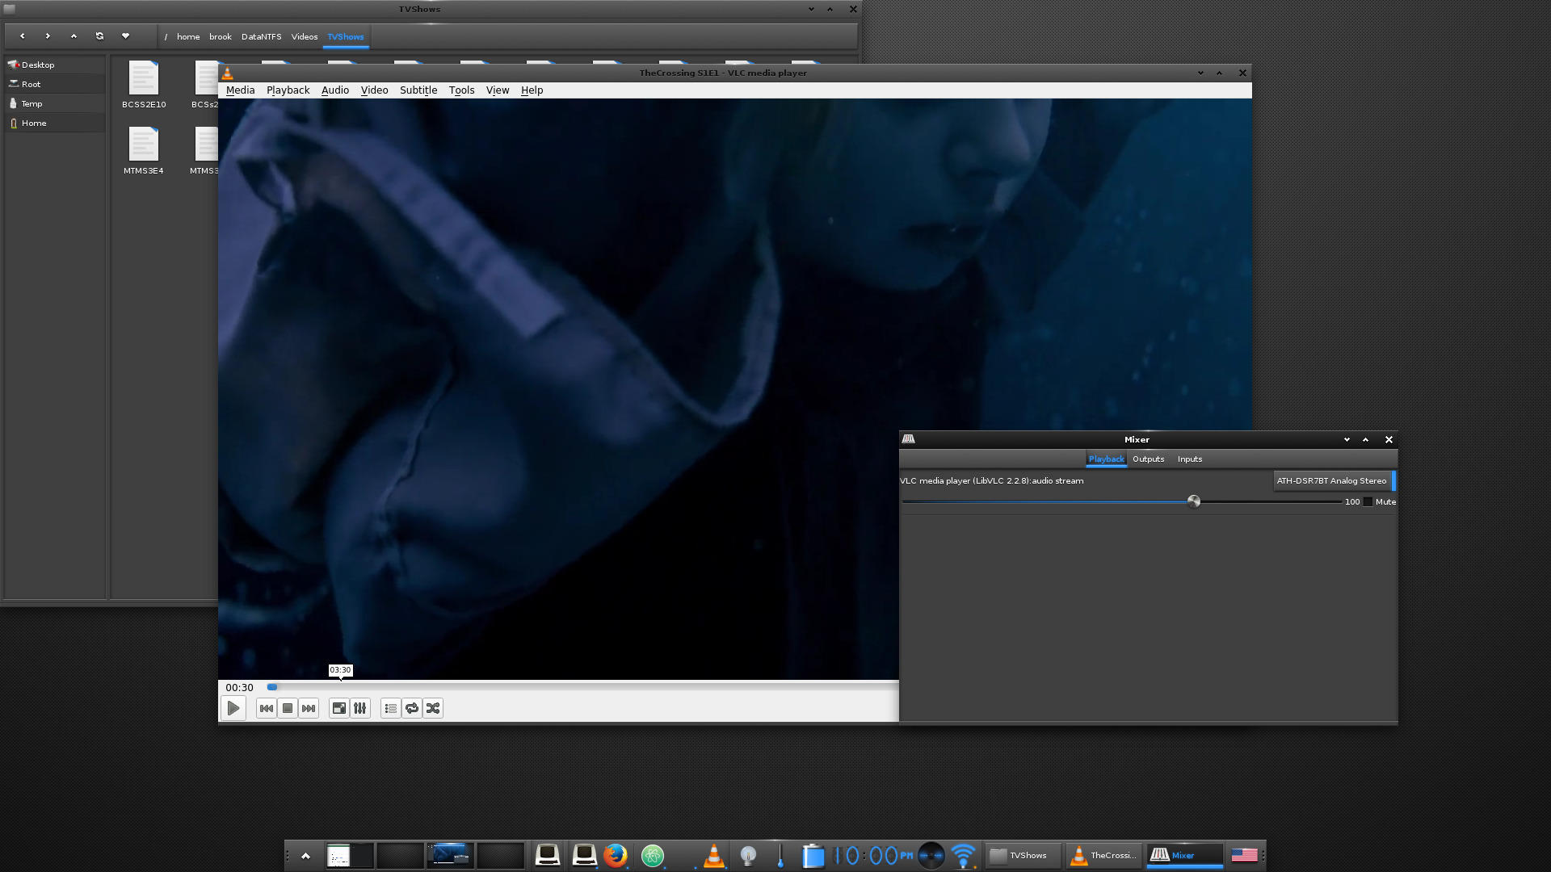The image size is (1551, 872).
Task: Click the thermometer temperature icon in taskbar
Action: [780, 855]
